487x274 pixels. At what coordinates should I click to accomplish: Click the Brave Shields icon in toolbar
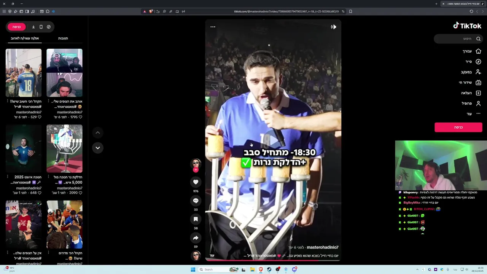click(151, 11)
